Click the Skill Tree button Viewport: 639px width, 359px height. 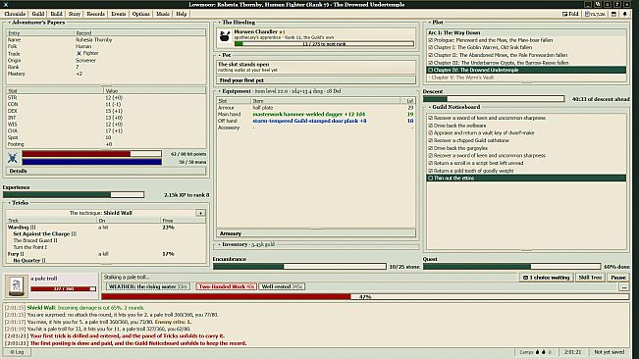pyautogui.click(x=590, y=278)
